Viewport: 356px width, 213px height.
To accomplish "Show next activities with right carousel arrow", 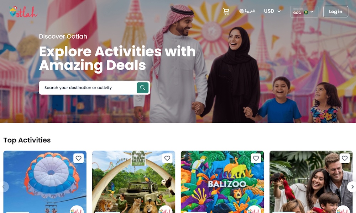I will click(352, 187).
